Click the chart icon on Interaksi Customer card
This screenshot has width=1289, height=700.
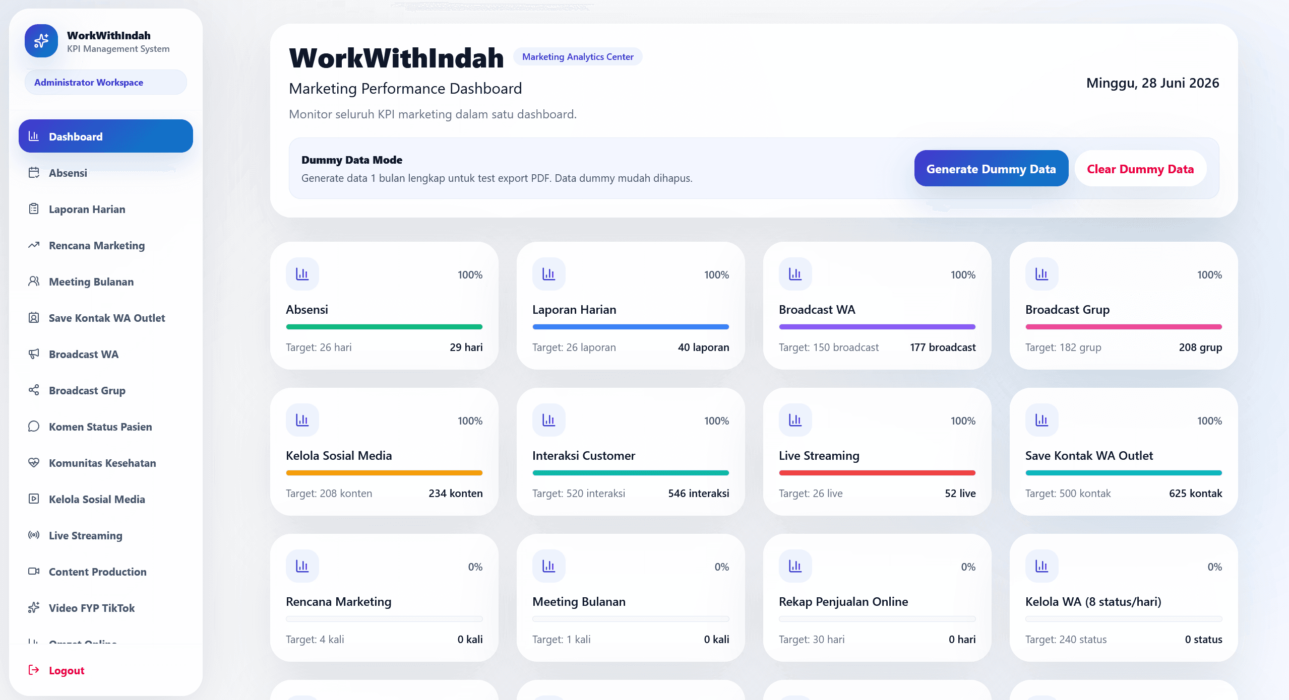pyautogui.click(x=549, y=420)
